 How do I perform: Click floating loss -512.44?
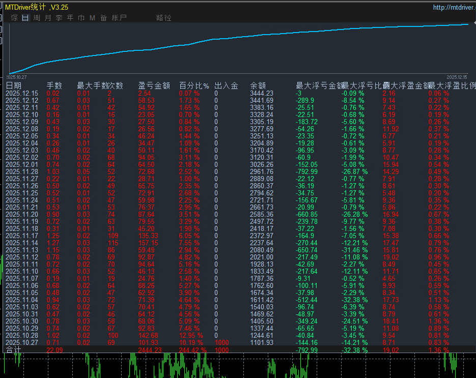coord(306,300)
